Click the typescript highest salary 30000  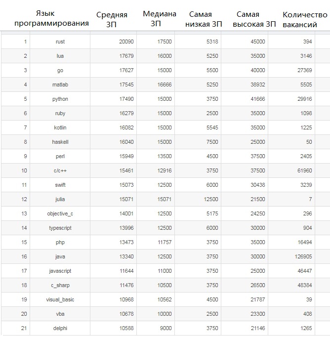click(x=257, y=228)
